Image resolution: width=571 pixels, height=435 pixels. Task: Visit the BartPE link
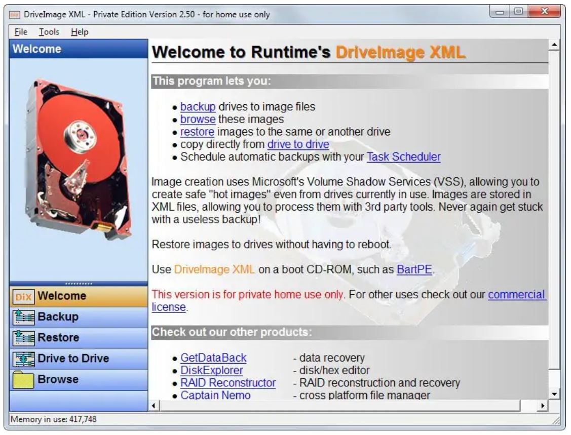point(414,270)
